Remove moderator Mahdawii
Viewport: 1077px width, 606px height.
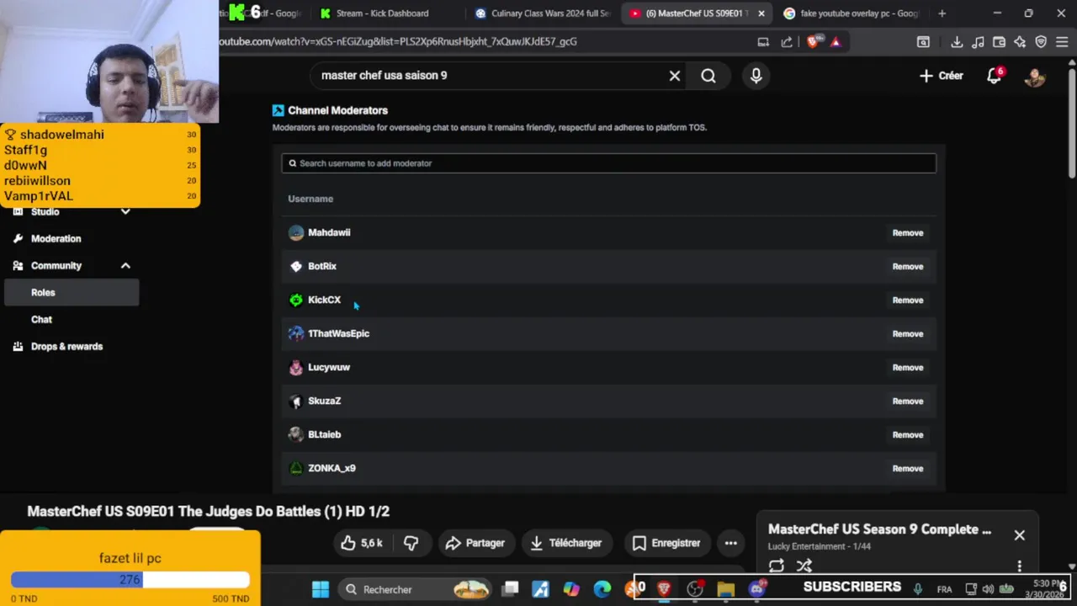(907, 233)
